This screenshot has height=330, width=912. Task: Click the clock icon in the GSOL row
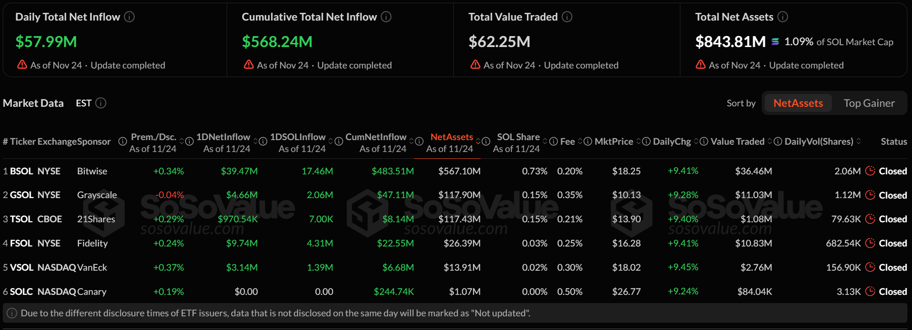pos(870,195)
